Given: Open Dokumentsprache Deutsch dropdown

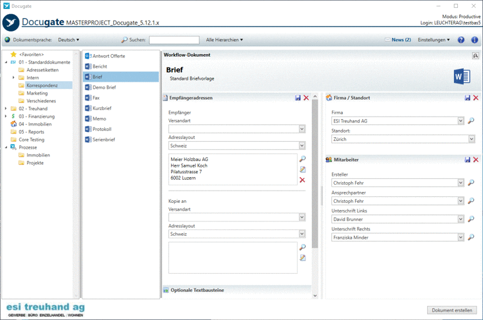Looking at the screenshot, I should point(69,40).
